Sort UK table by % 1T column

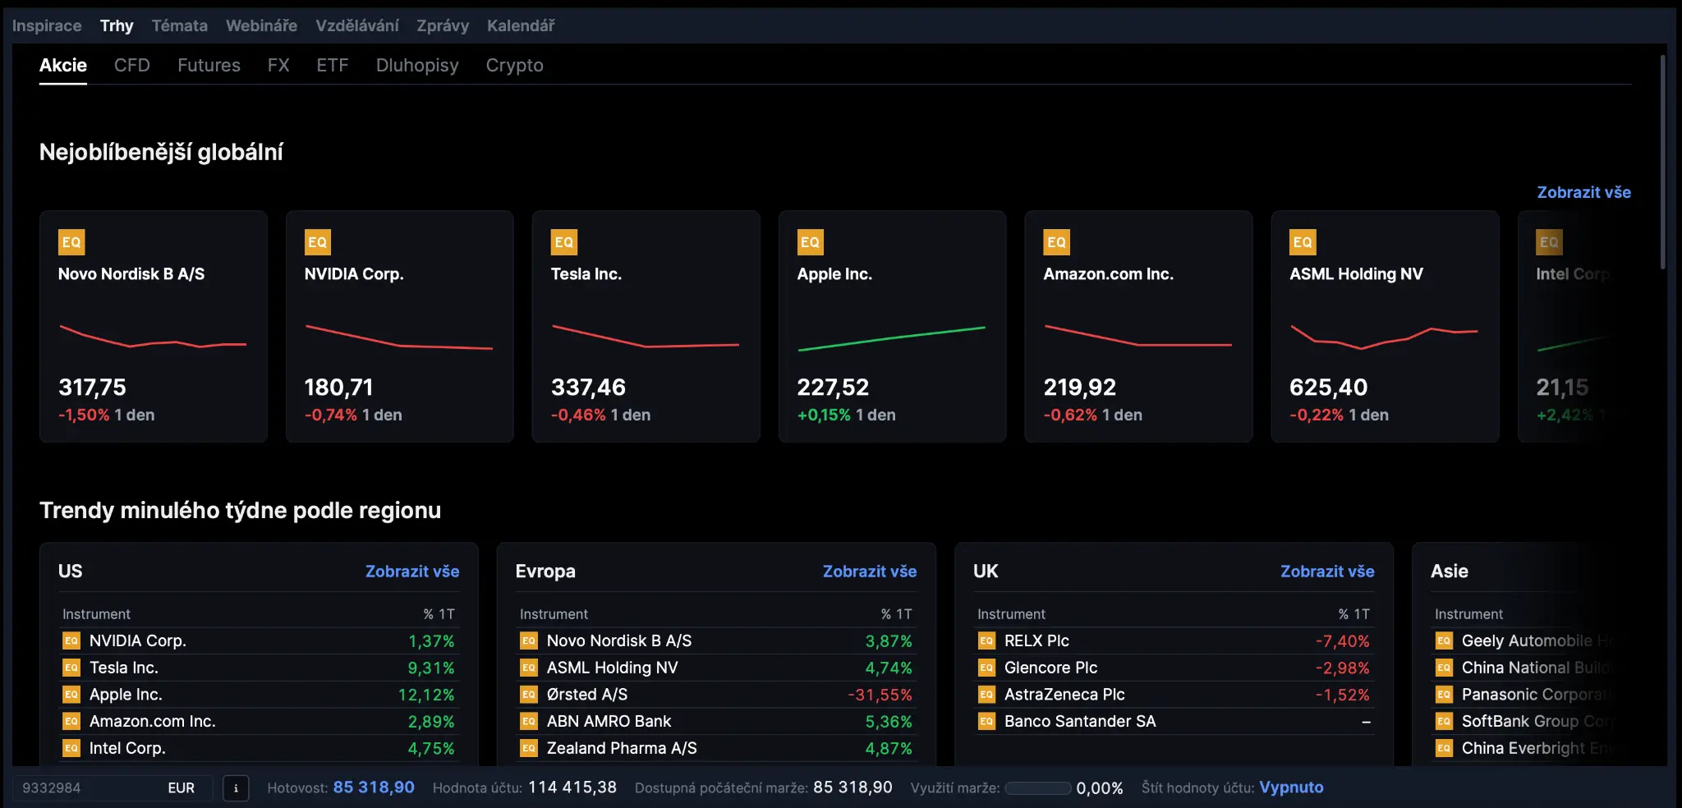pyautogui.click(x=1353, y=614)
